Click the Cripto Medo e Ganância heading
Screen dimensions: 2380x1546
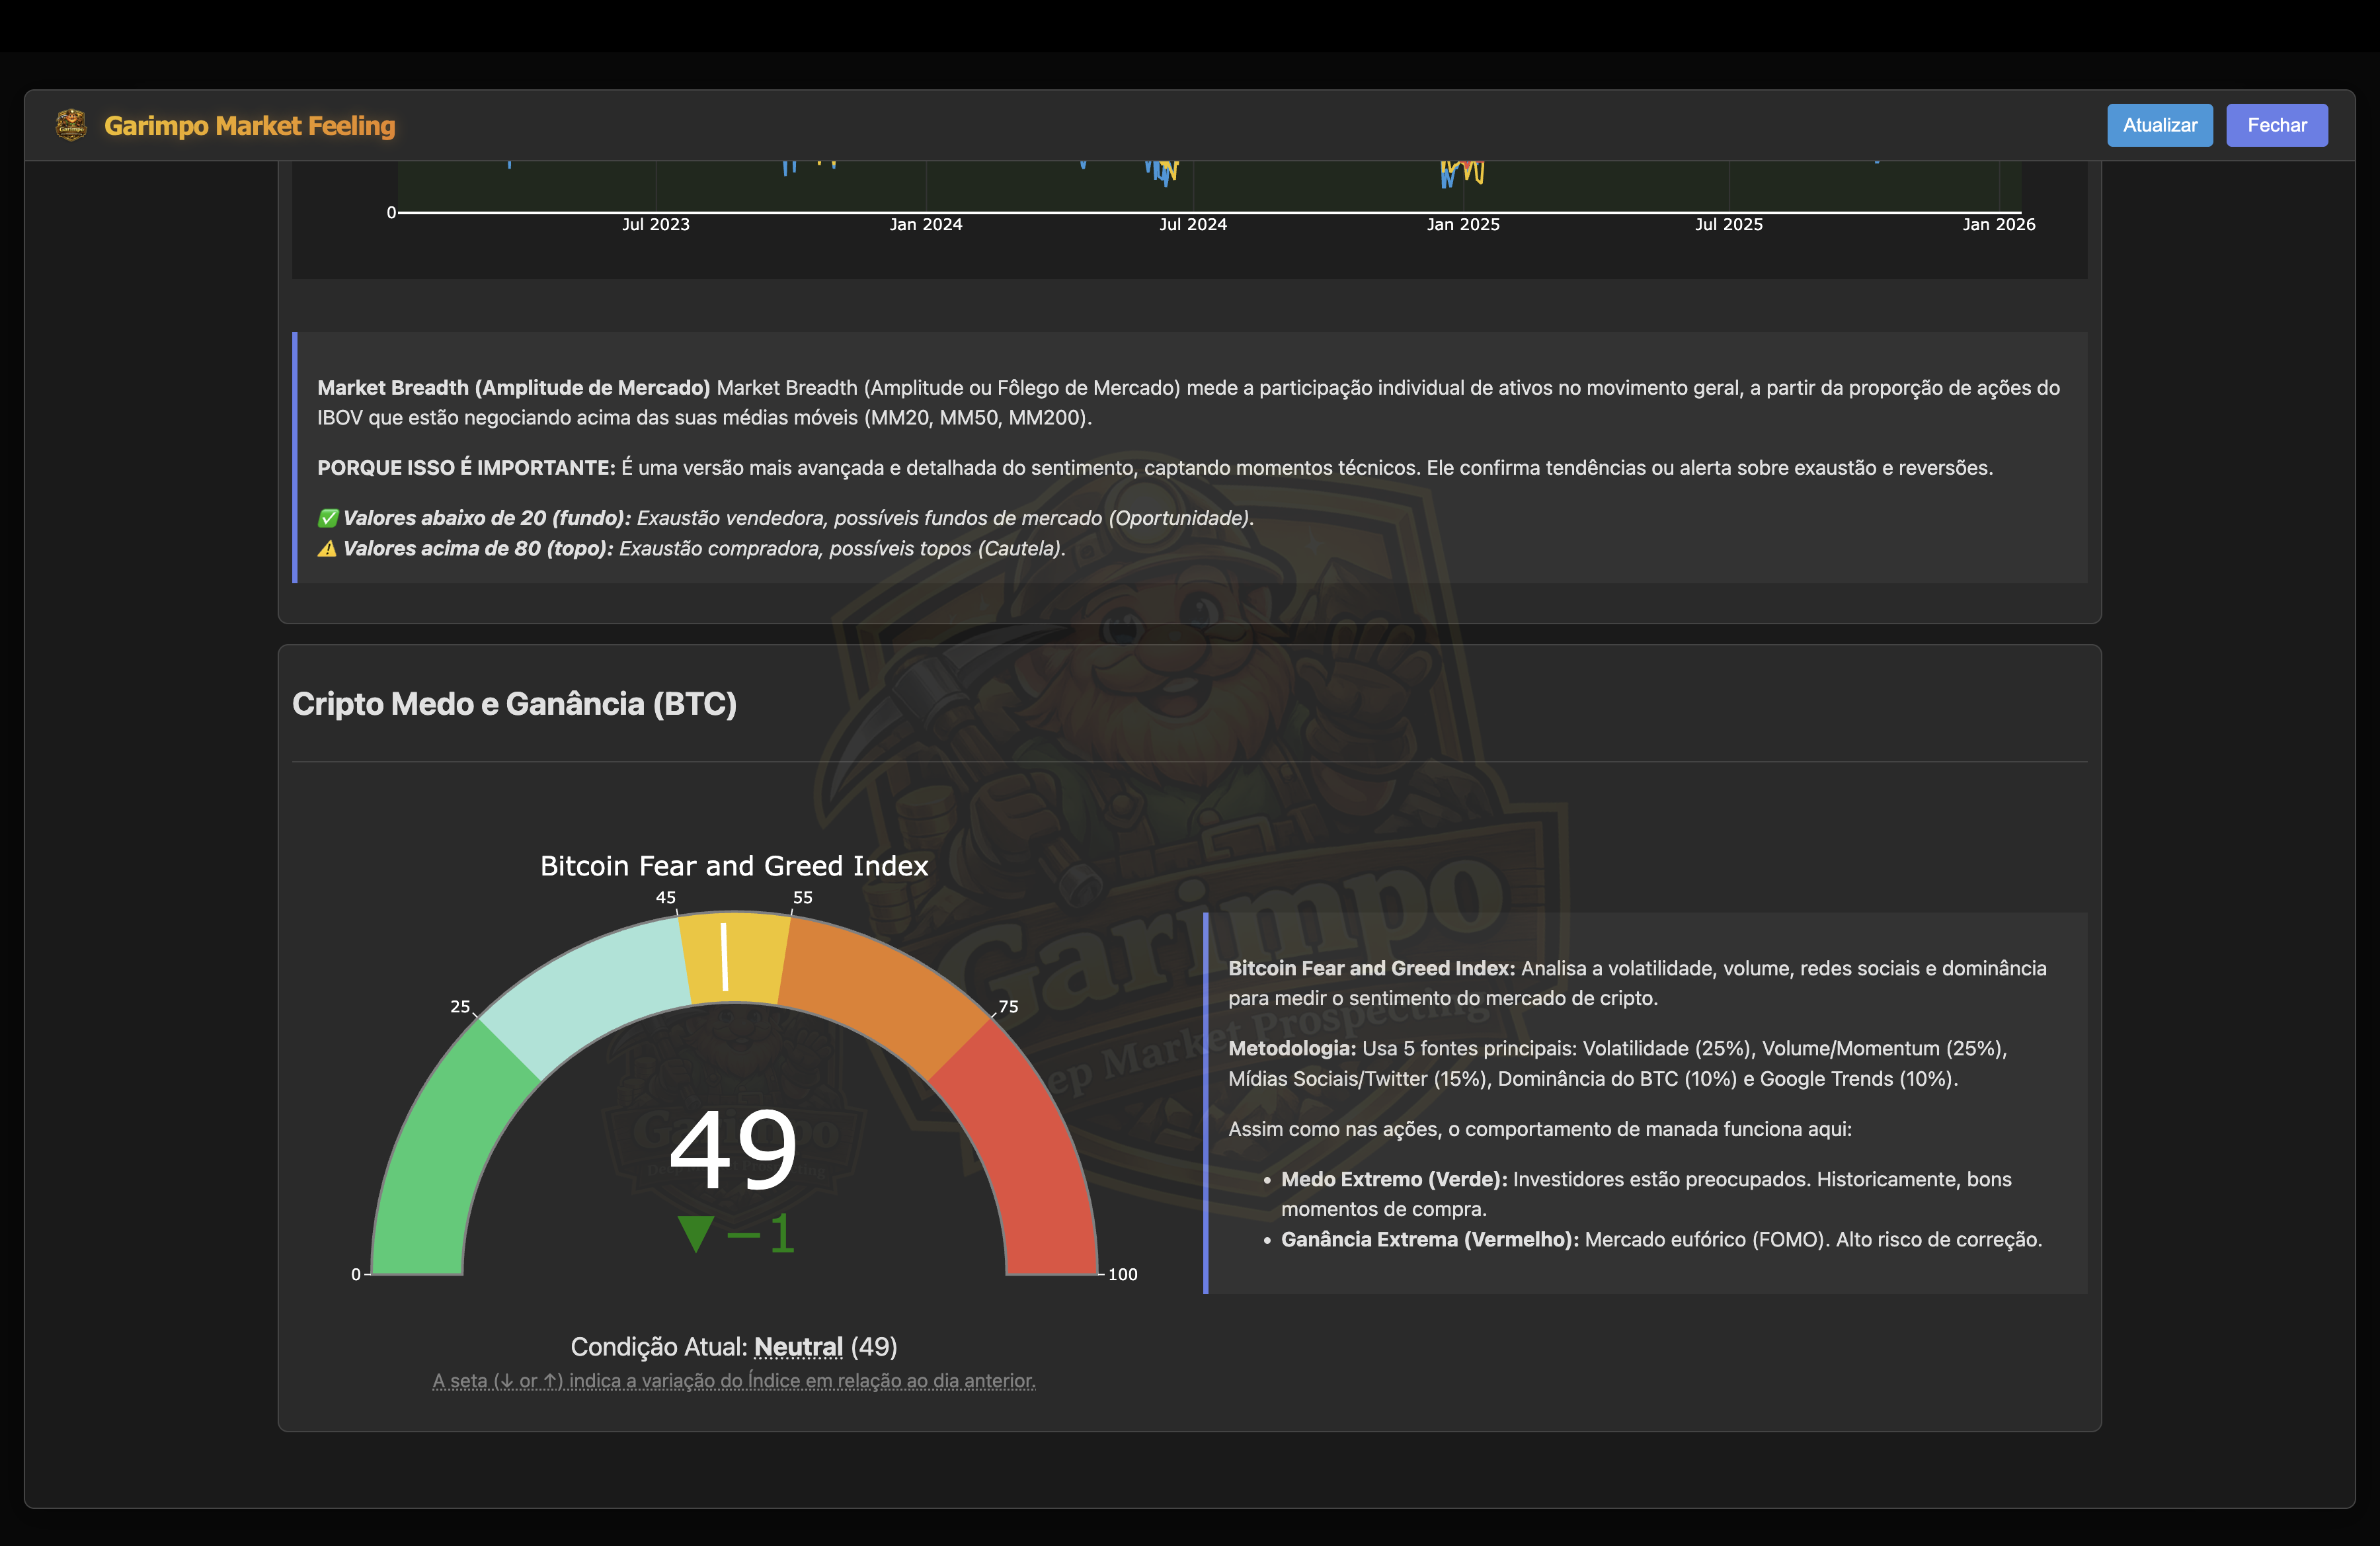coord(514,704)
